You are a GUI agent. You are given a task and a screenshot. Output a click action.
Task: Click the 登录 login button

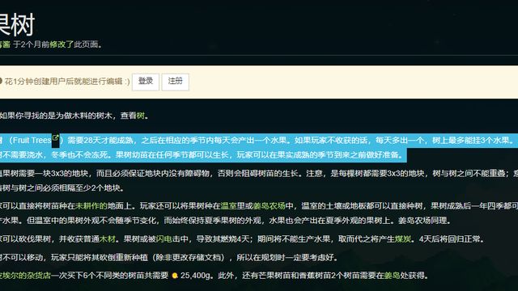point(146,82)
